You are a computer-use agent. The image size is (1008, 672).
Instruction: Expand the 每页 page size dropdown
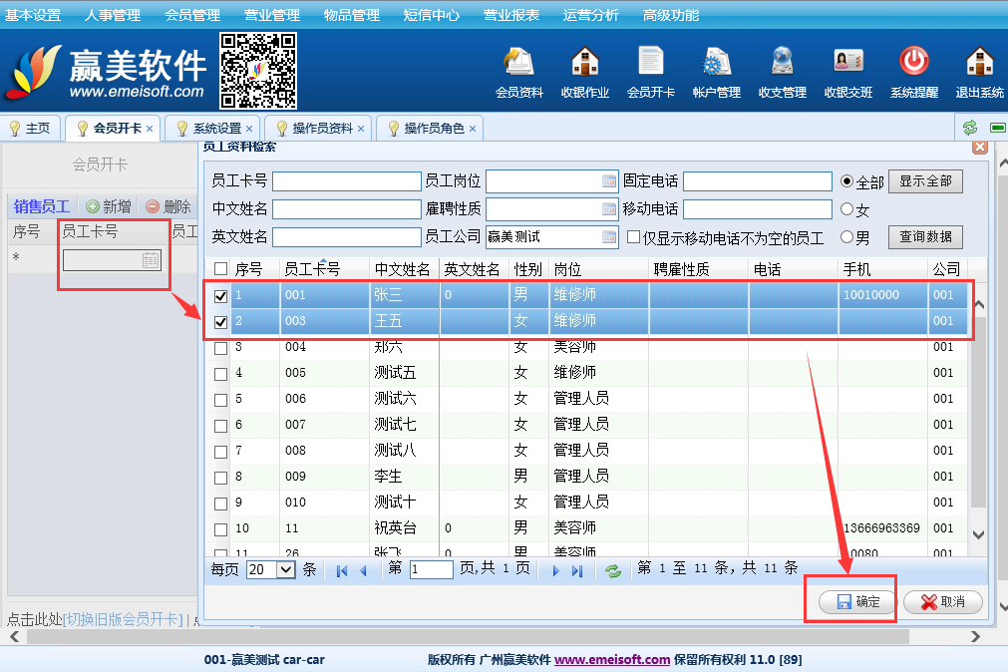pos(285,570)
